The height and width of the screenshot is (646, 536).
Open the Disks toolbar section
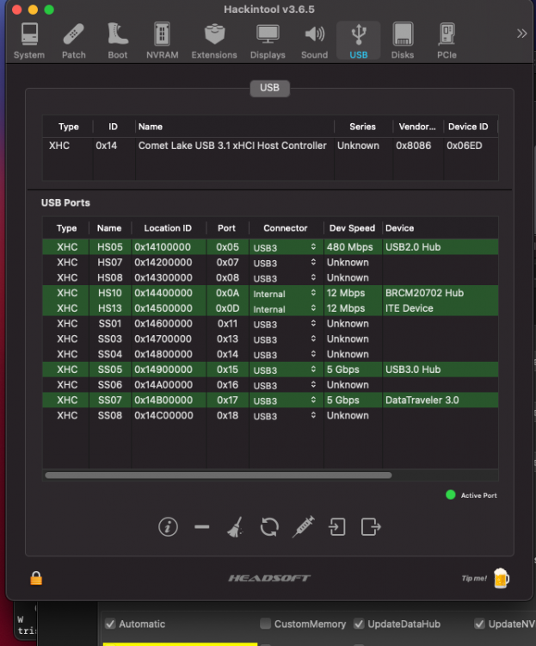coord(403,41)
